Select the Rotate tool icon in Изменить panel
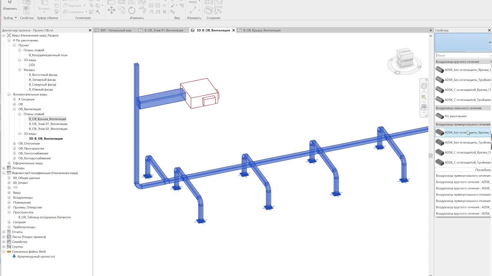Viewport: 492px width, 276px height. click(132, 10)
